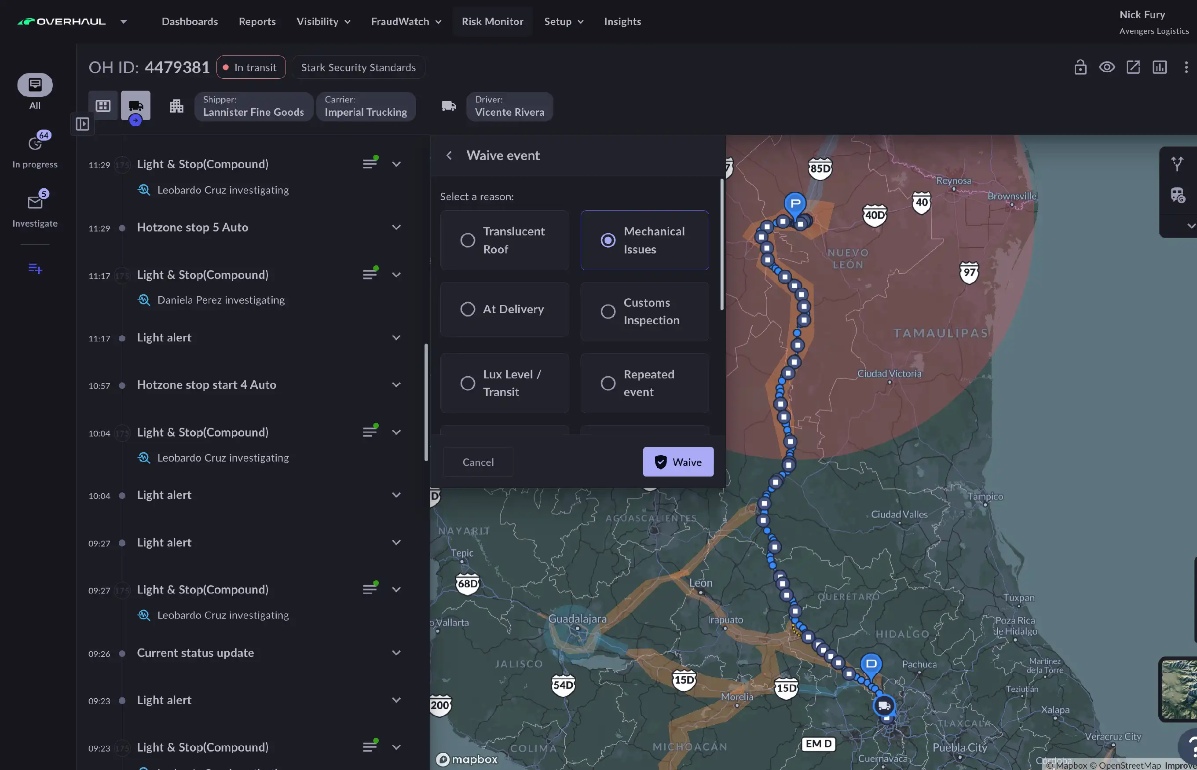Image resolution: width=1197 pixels, height=770 pixels.
Task: Click the Cancel button
Action: tap(478, 462)
